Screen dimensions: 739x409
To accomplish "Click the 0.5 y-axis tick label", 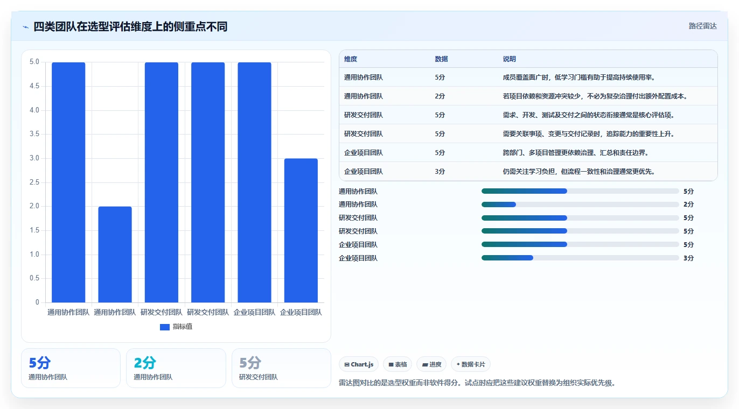I will pyautogui.click(x=34, y=278).
